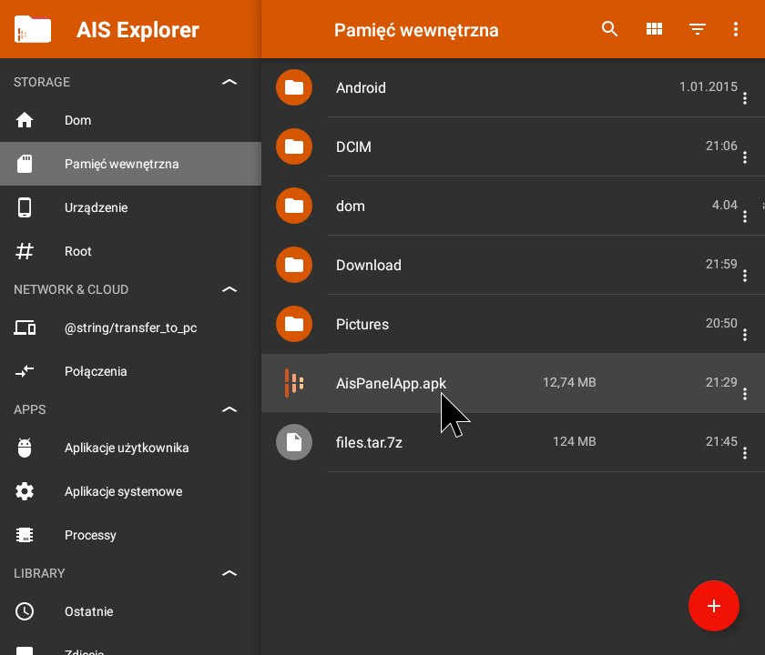Viewport: 765px width, 655px height.
Task: Open the top-right overflow menu
Action: coord(736,29)
